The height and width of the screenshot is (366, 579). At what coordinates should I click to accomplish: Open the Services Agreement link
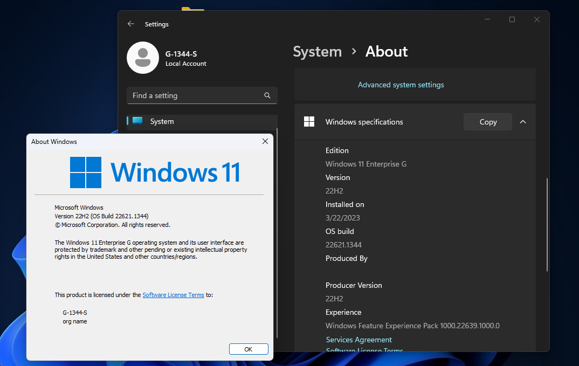(359, 340)
